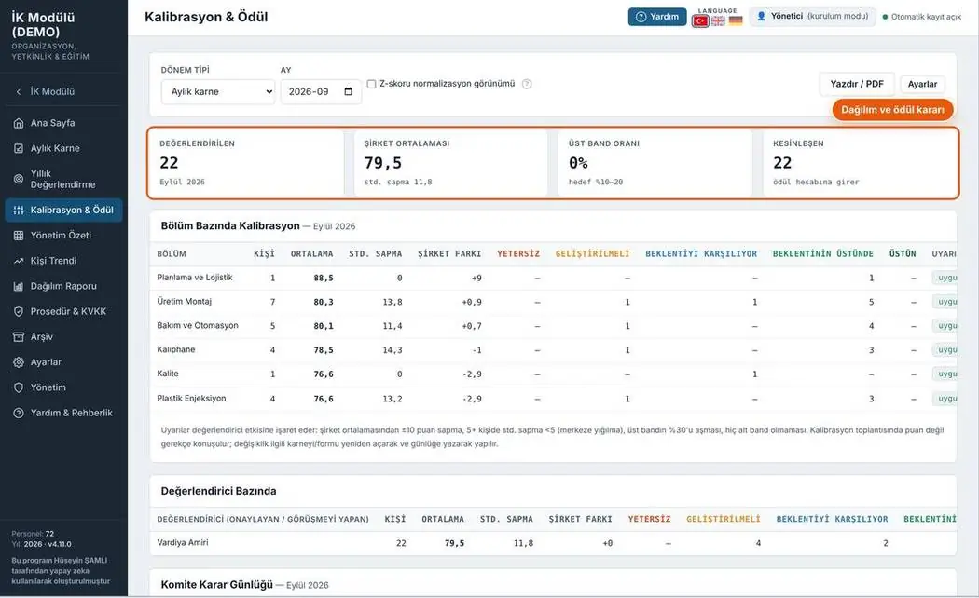The image size is (979, 598).
Task: Open the Yönetim item in the sidebar
Action: [x=63, y=387]
